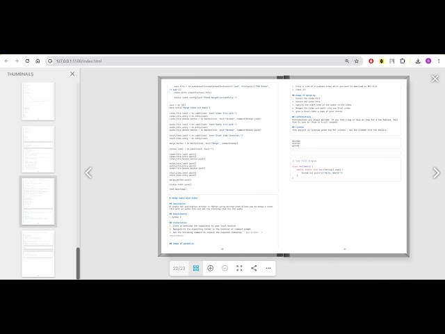Close the Thumbnails side panel

tap(72, 74)
